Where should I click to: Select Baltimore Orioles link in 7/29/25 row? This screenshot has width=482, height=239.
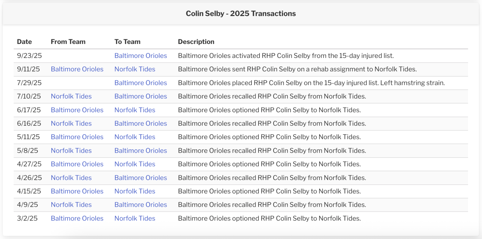(141, 83)
